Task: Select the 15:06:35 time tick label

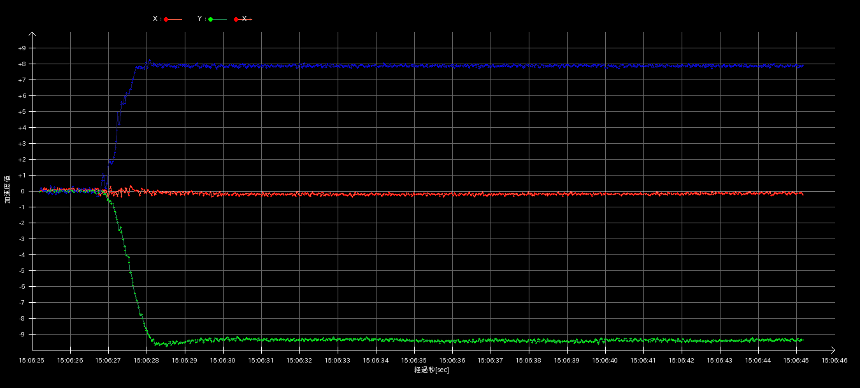Action: (414, 361)
